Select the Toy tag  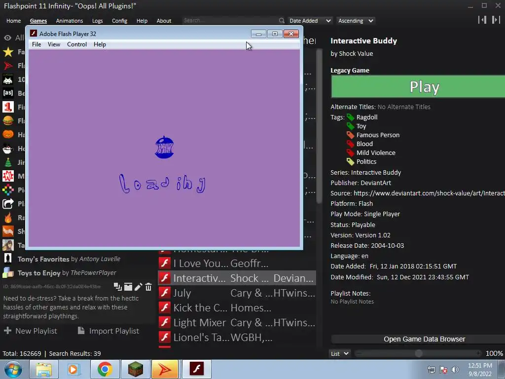tap(361, 126)
